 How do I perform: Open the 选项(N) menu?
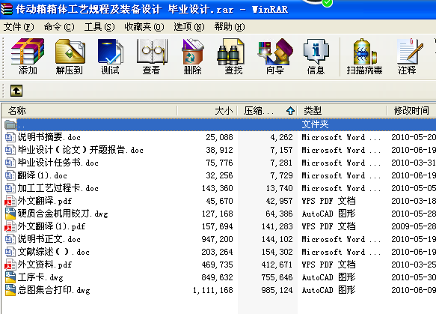(188, 27)
